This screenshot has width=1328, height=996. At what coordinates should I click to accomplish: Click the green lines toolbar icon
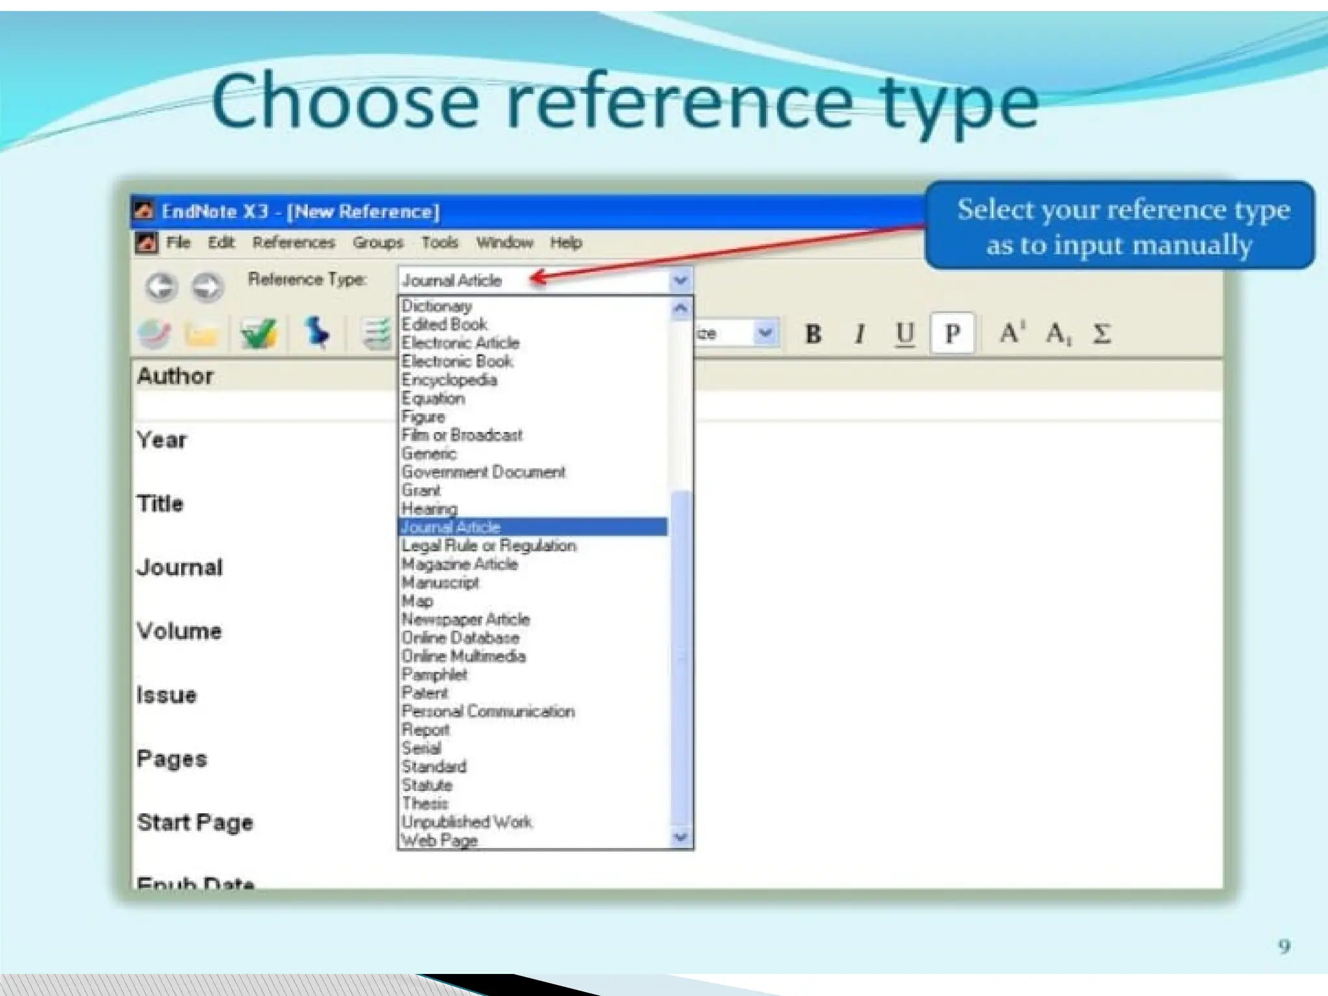click(377, 334)
